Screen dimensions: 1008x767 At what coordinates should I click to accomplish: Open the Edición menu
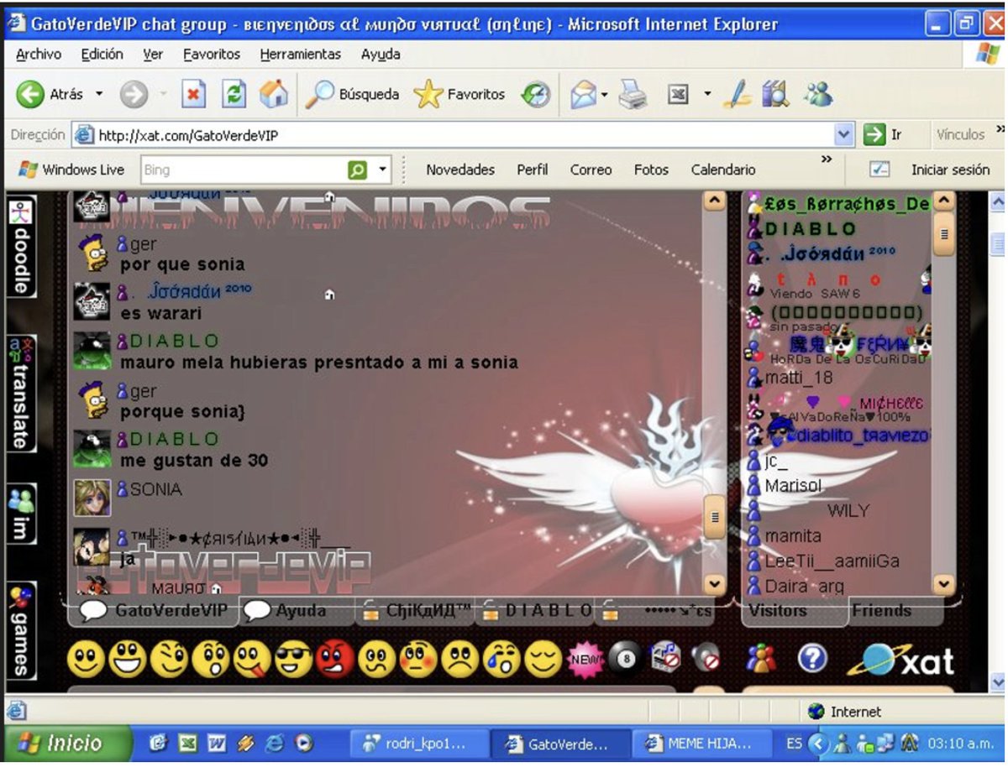102,54
